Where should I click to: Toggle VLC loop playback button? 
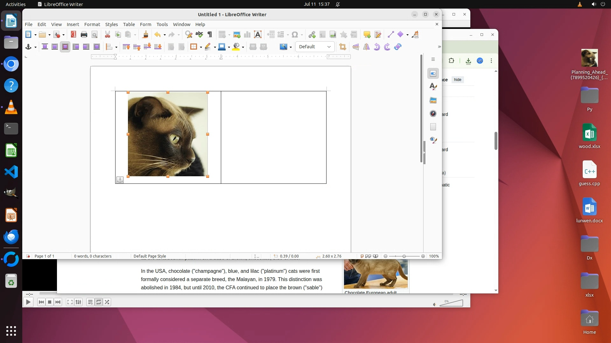[x=99, y=302]
